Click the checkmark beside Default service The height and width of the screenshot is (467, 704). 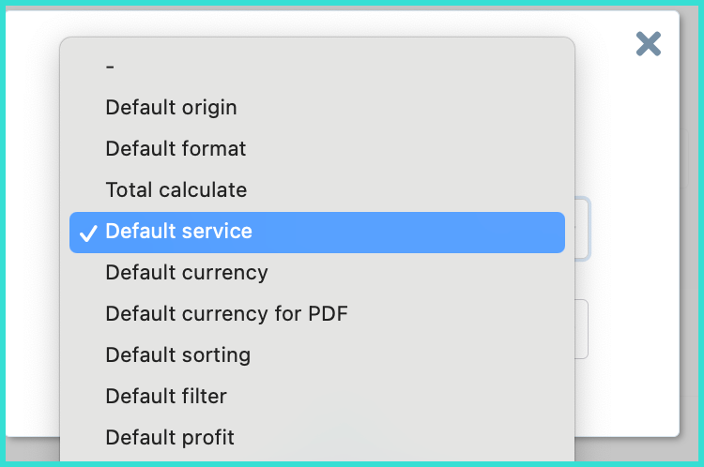(87, 233)
